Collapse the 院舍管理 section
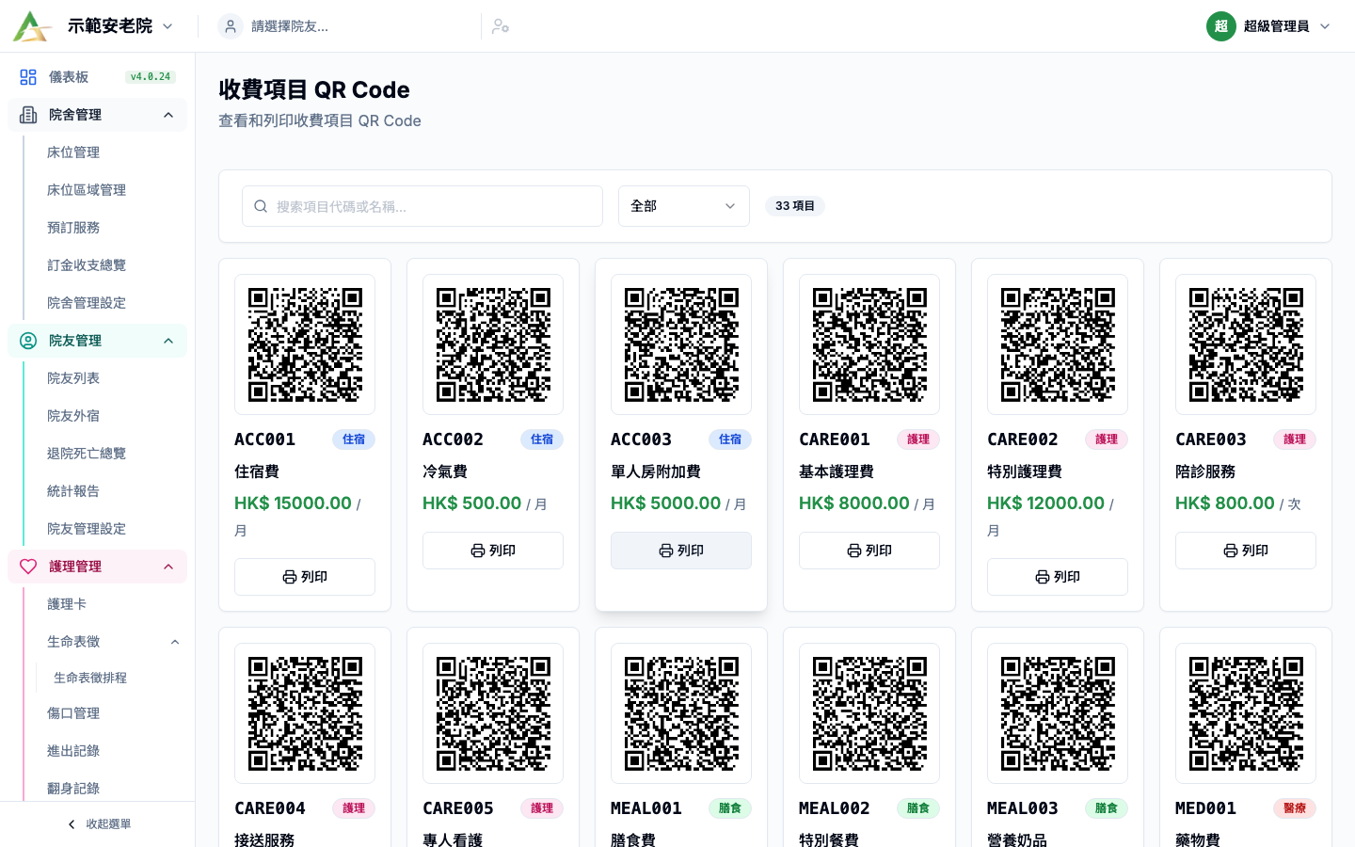The height and width of the screenshot is (847, 1355). coord(98,115)
